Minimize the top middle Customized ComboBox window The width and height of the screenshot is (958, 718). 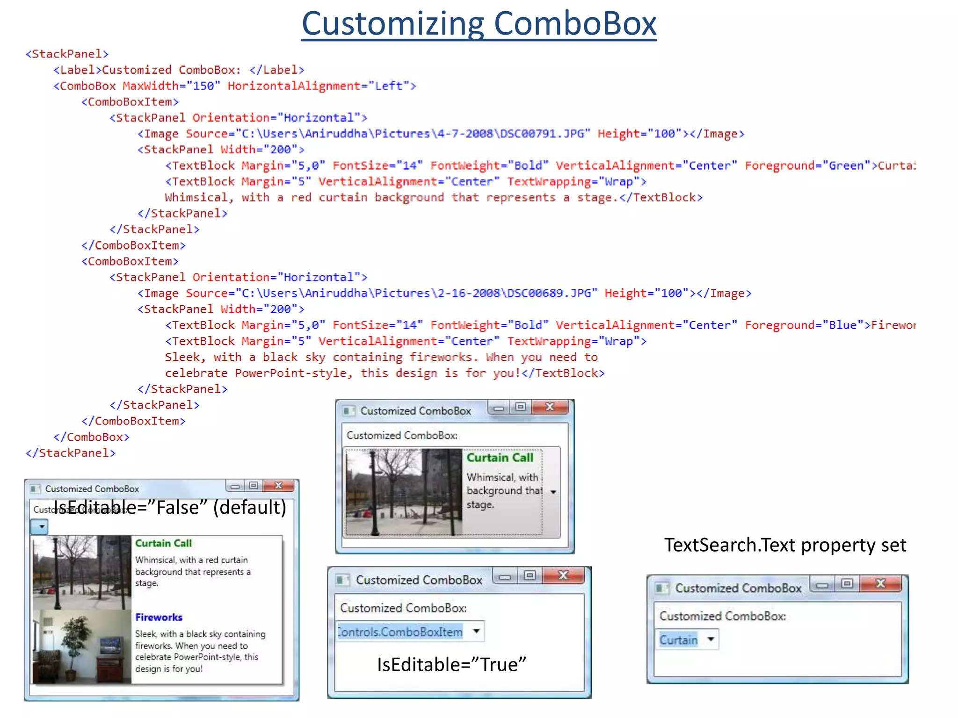point(499,408)
